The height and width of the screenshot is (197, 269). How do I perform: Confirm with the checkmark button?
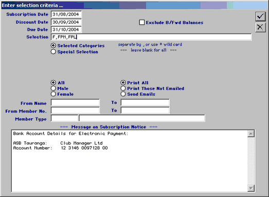[260, 16]
